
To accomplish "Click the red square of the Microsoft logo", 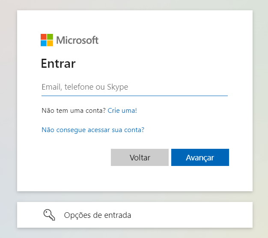I will (44, 37).
